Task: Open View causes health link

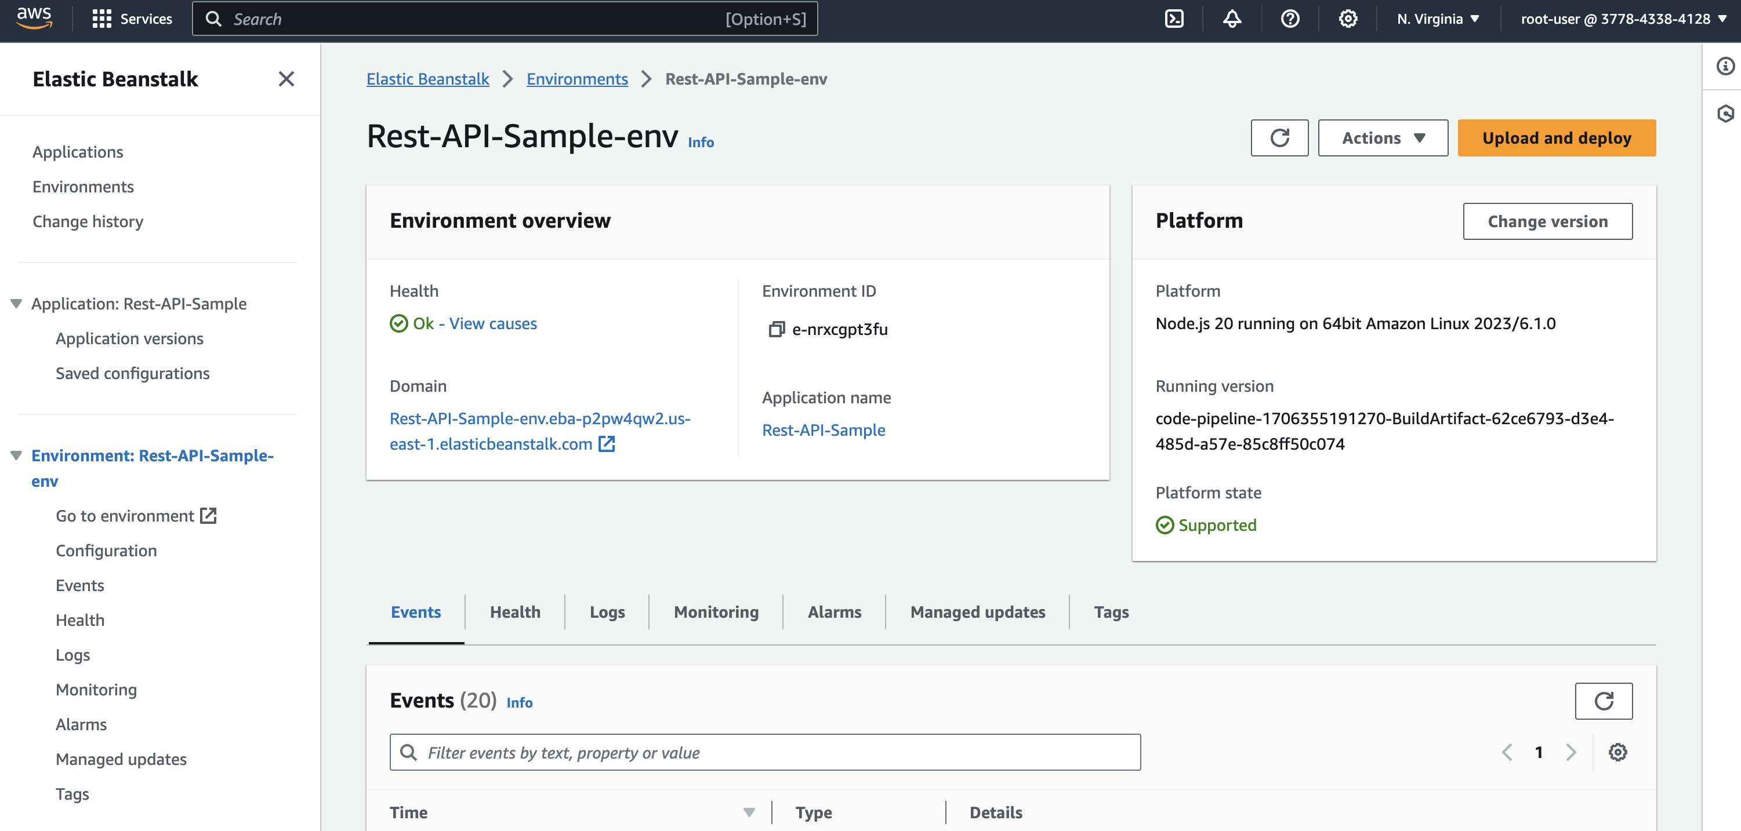Action: pyautogui.click(x=493, y=324)
